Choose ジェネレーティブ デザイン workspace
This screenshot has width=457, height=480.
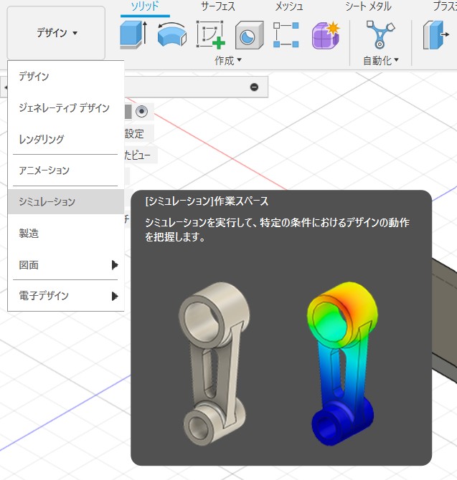coord(66,107)
